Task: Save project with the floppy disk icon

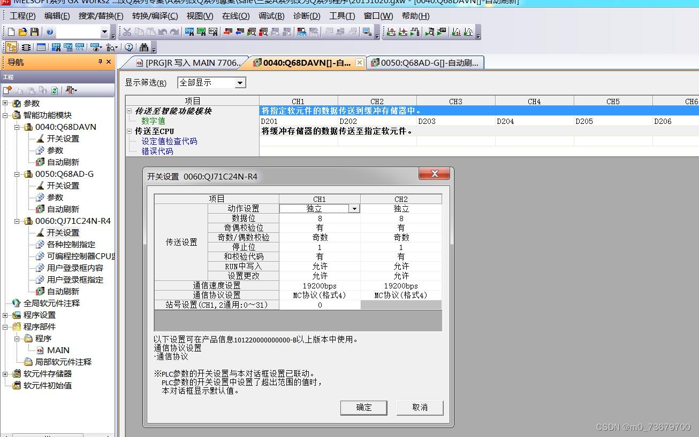Action: (34, 32)
